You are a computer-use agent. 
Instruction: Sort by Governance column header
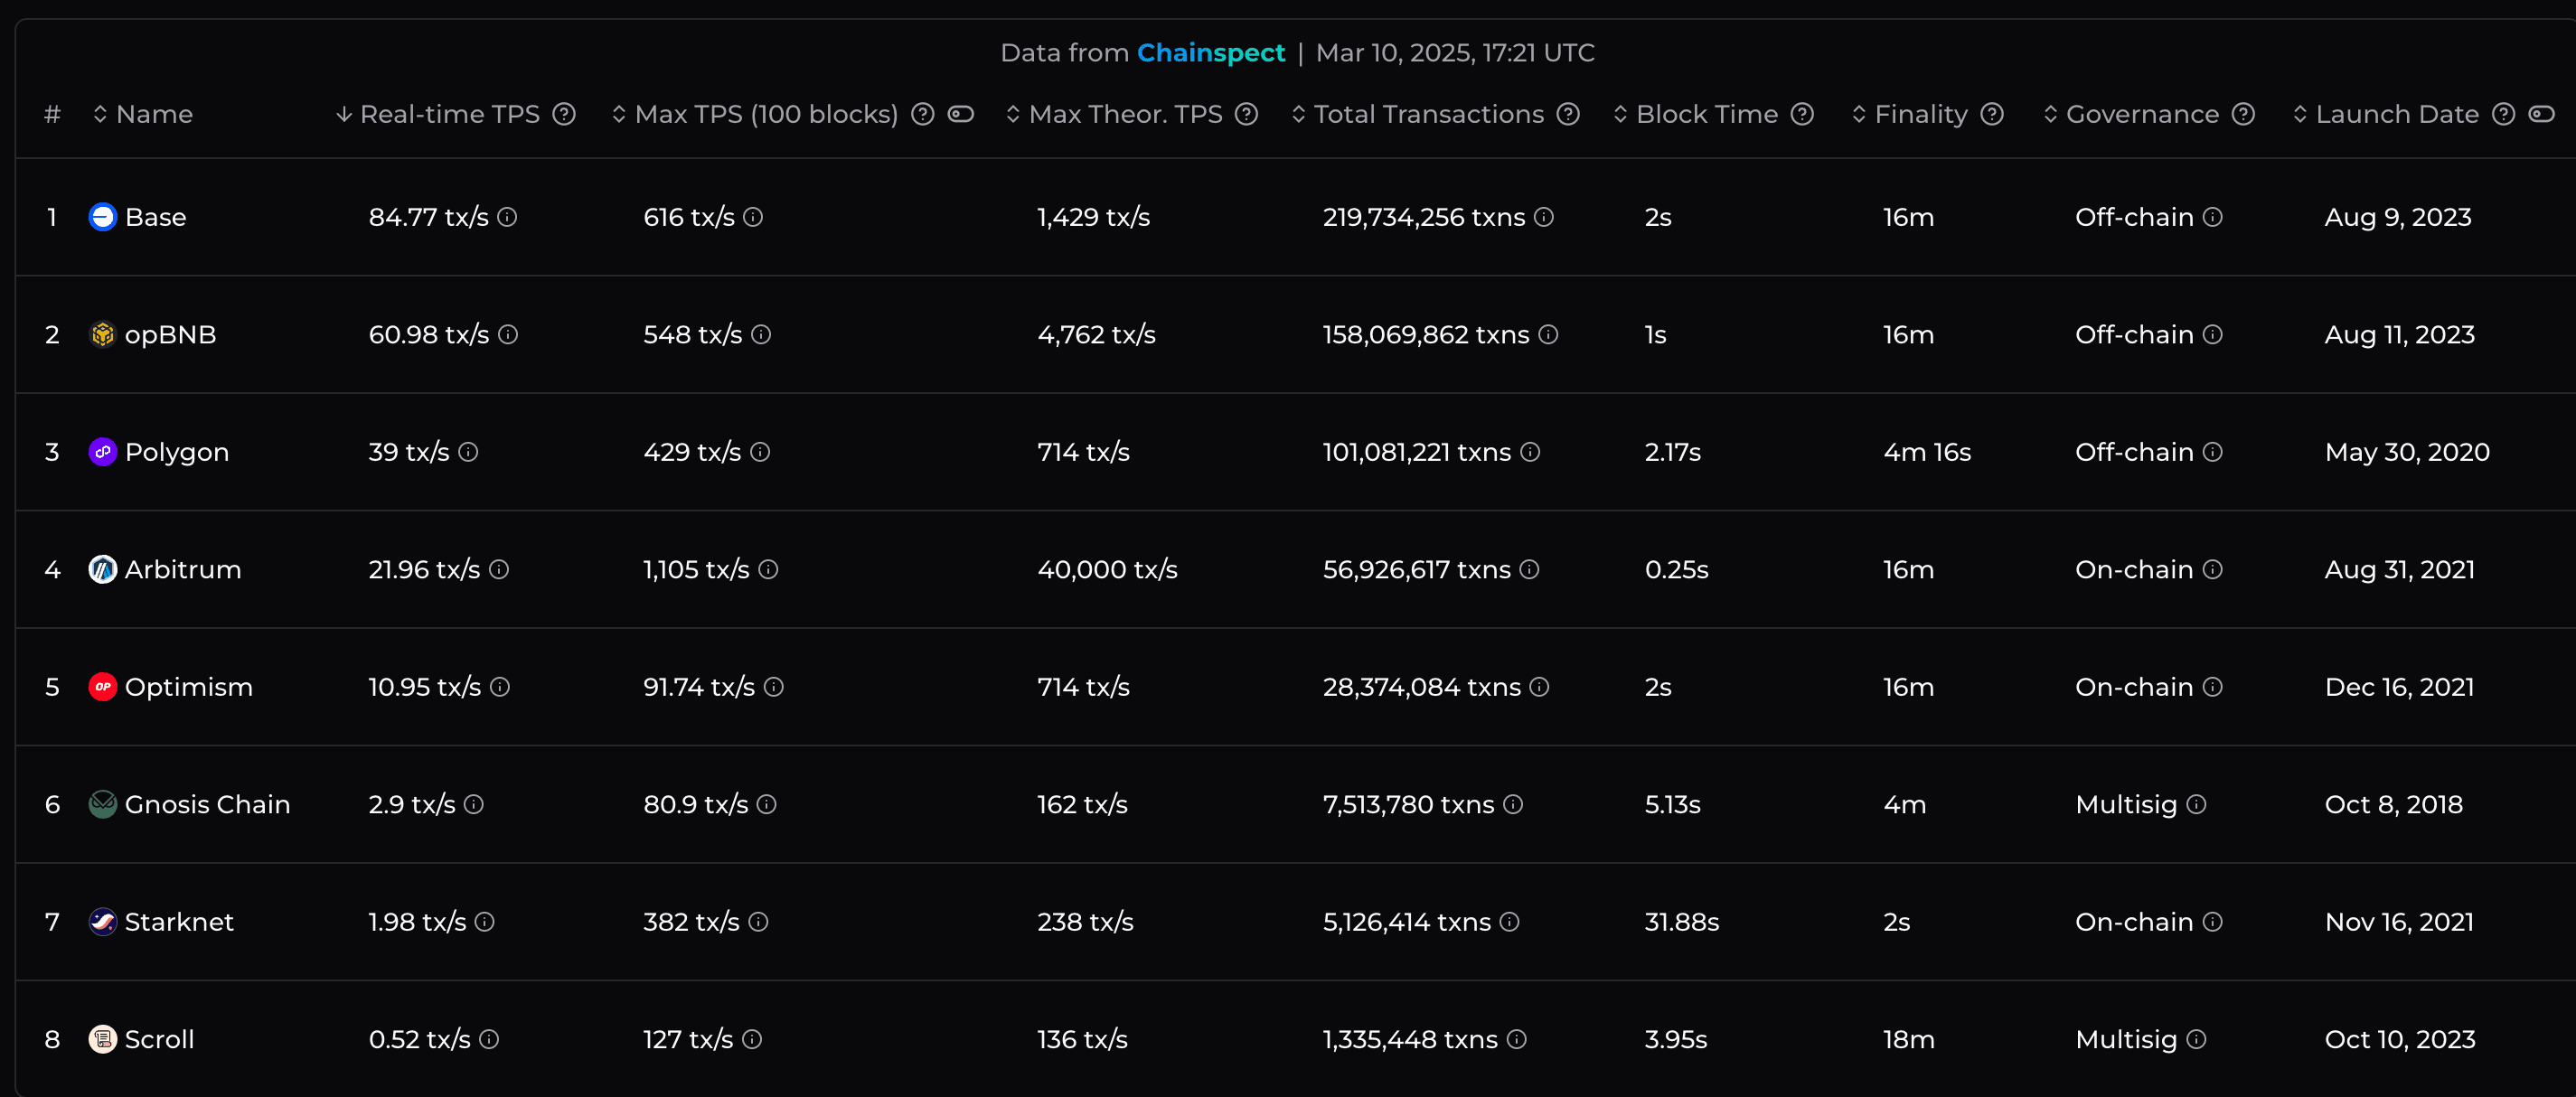tap(2142, 114)
